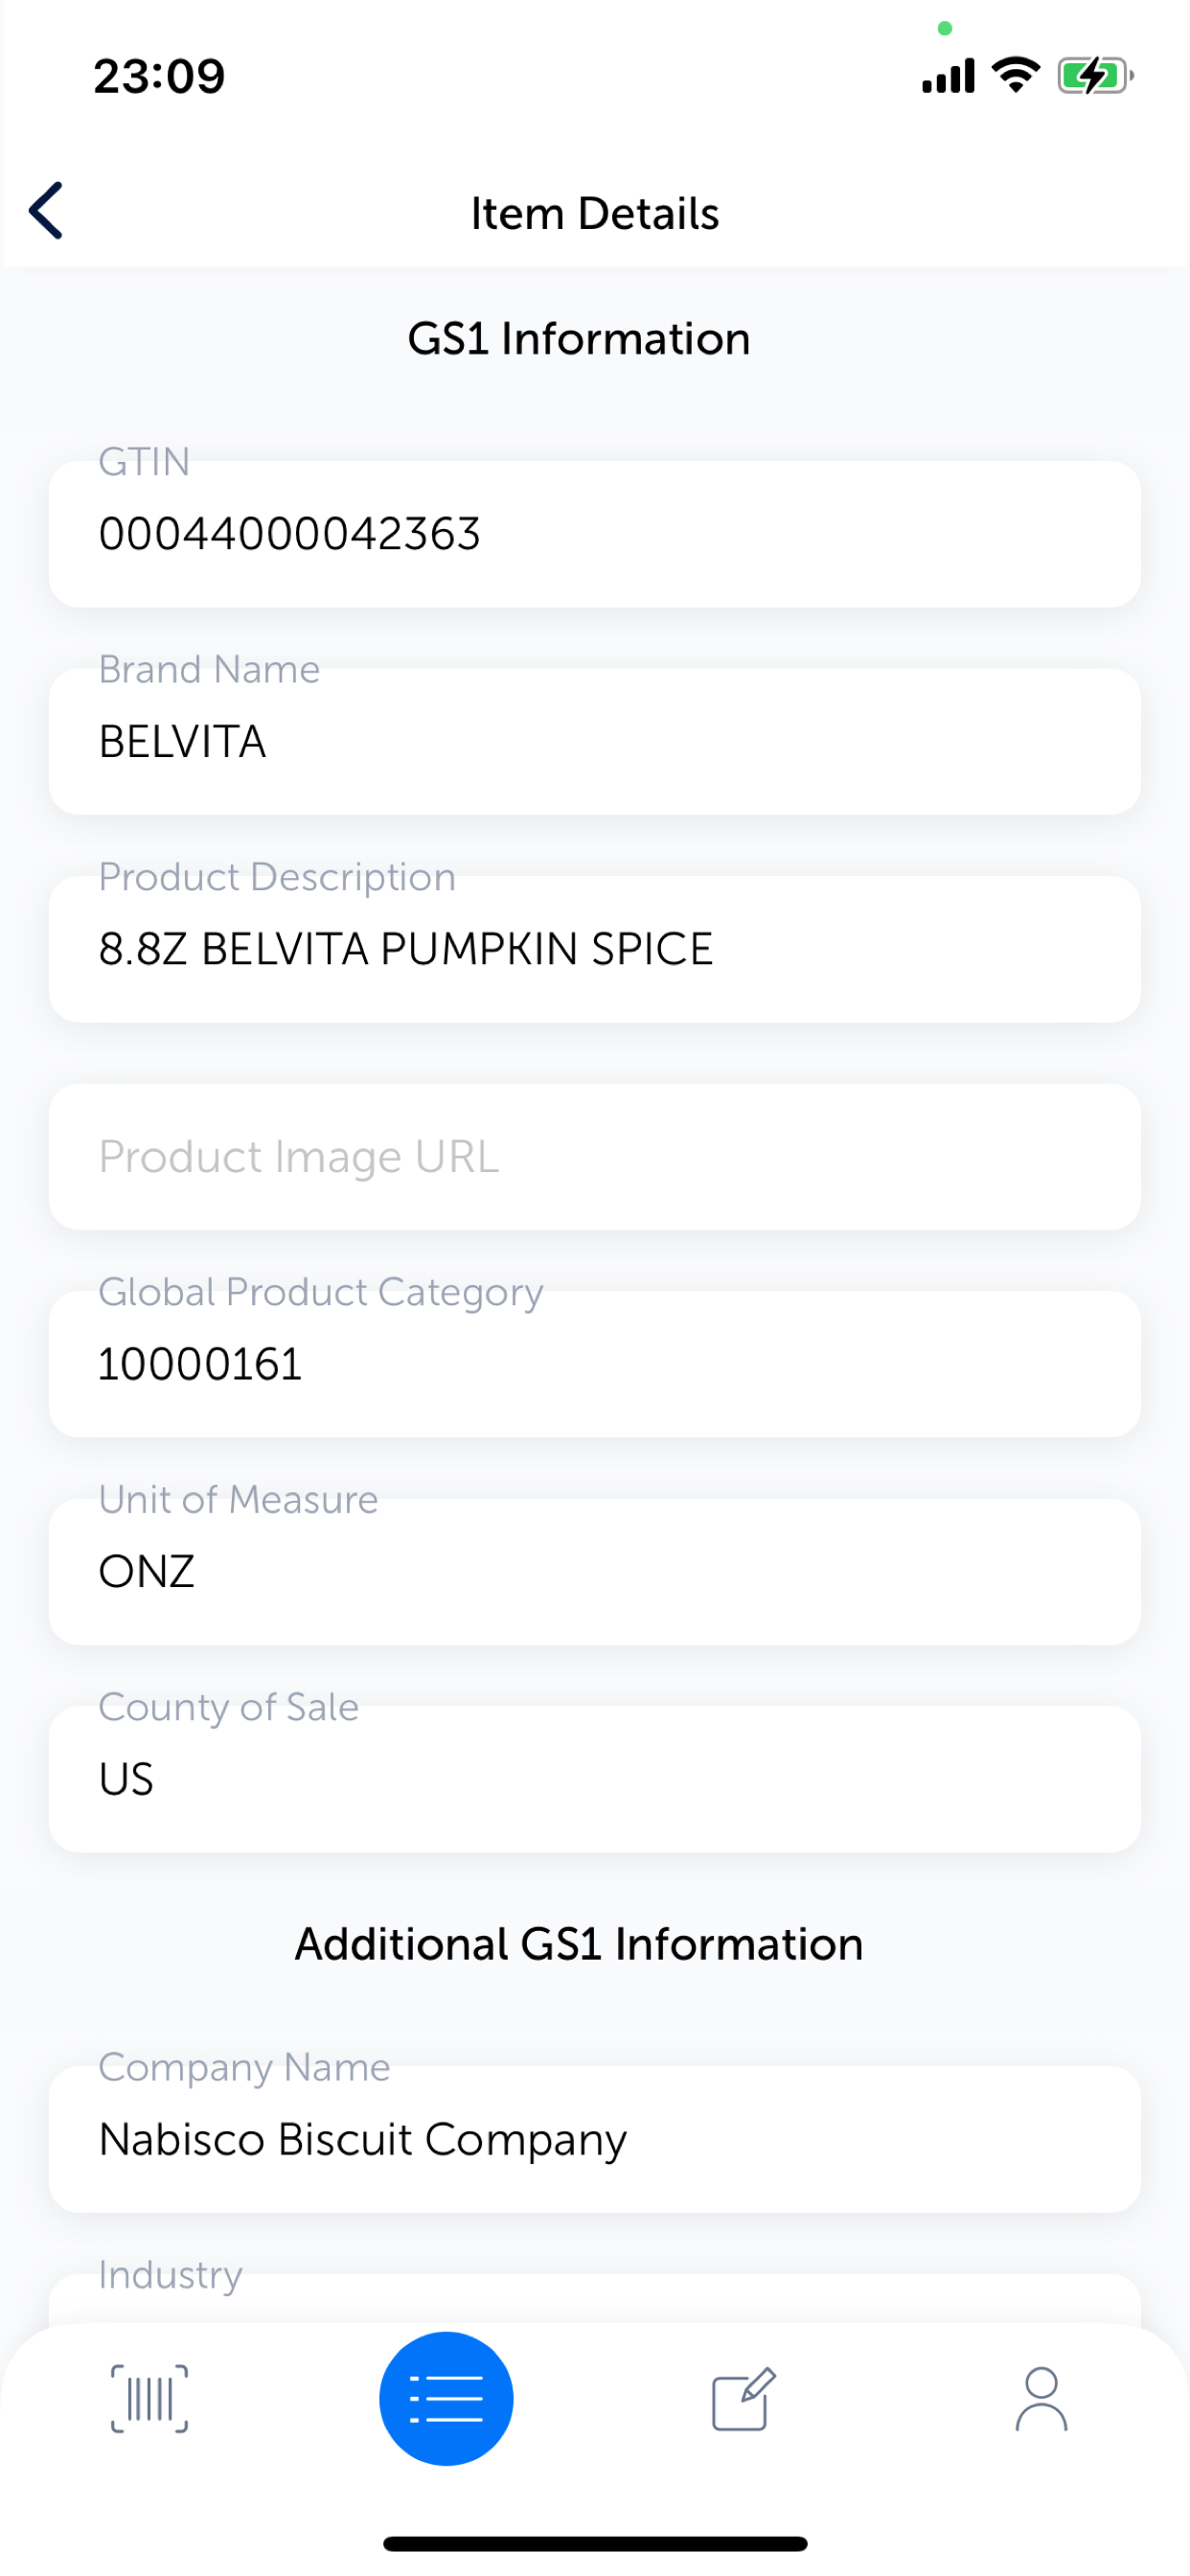The height and width of the screenshot is (2576, 1190).
Task: Tap the GS1 Information section heading
Action: pyautogui.click(x=579, y=338)
